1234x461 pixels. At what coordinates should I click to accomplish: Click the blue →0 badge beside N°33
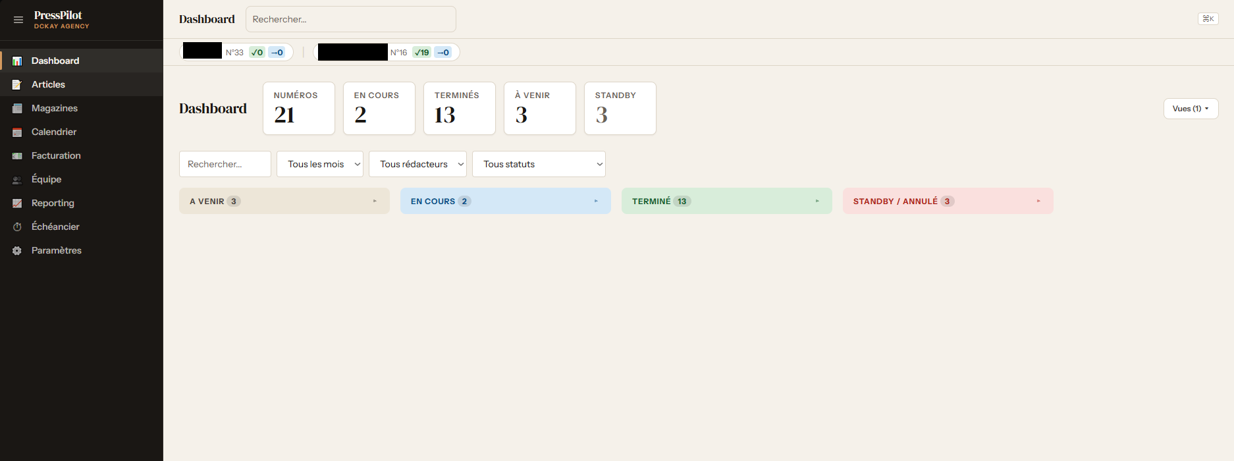click(x=277, y=53)
